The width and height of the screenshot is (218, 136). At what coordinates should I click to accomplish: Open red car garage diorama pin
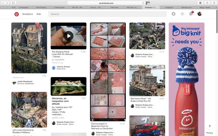(147, 126)
